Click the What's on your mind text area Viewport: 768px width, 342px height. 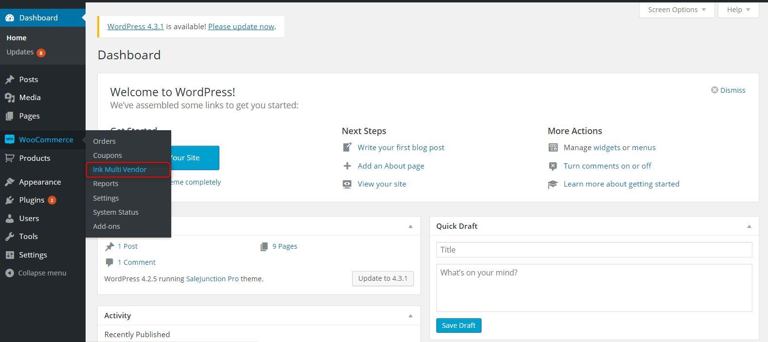(x=594, y=288)
